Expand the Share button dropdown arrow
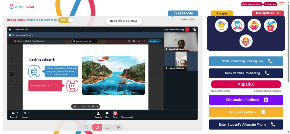Viewport: 290px width, 134px height. pyautogui.click(x=159, y=41)
